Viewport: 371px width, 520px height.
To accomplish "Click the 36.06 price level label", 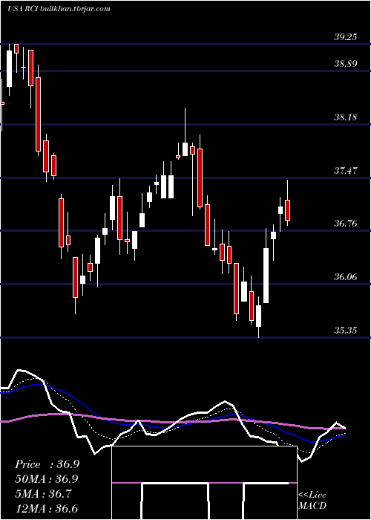I will pos(346,277).
